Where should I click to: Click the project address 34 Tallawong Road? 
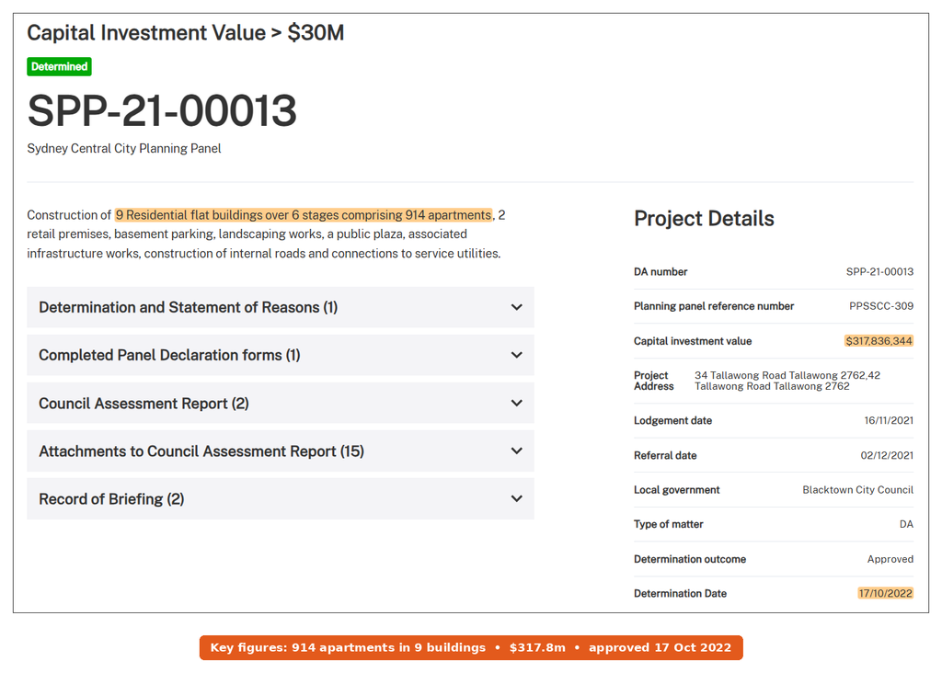787,381
